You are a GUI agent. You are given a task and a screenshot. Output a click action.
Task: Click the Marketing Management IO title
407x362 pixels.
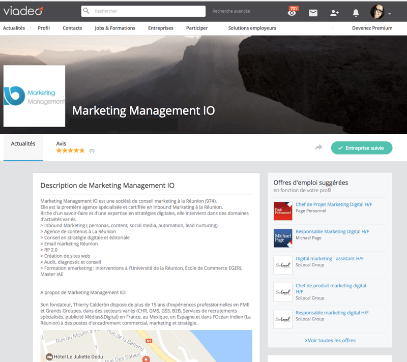143,111
